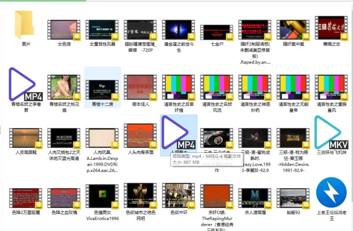
Task: Select the 七金尸 video file
Action: tap(217, 32)
